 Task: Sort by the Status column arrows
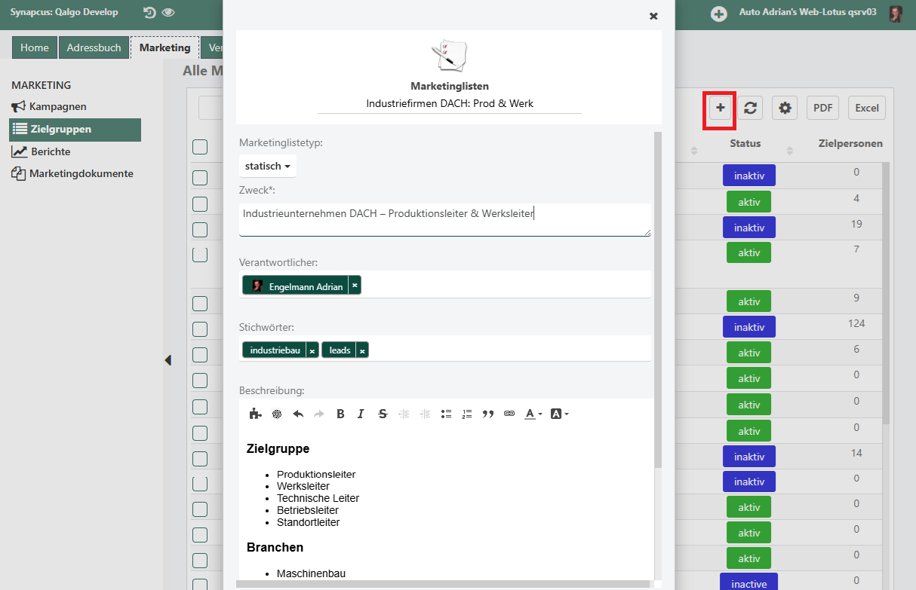pos(790,151)
